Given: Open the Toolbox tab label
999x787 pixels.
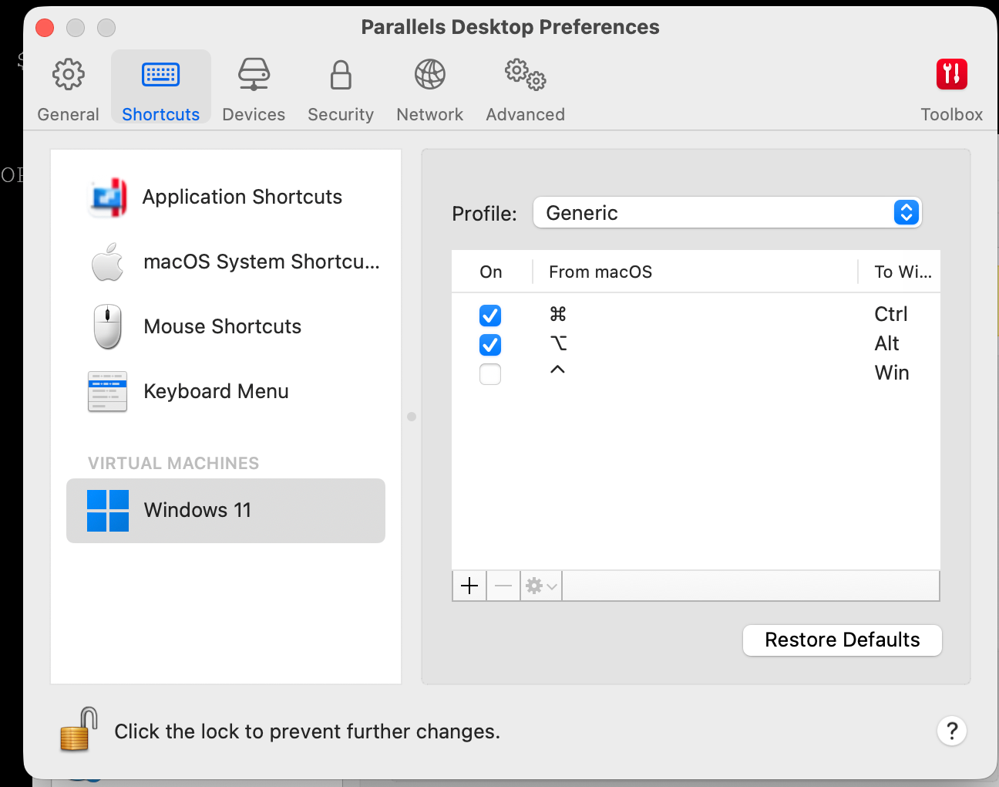Looking at the screenshot, I should pos(952,114).
